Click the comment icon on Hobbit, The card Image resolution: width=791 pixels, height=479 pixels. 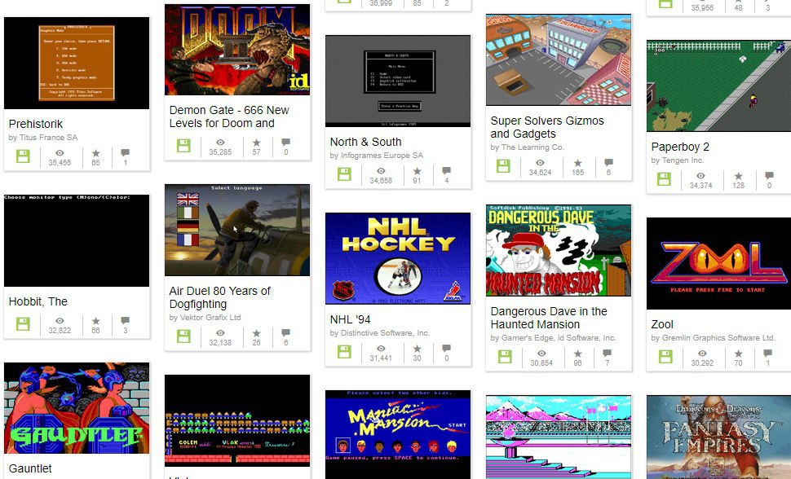click(125, 321)
